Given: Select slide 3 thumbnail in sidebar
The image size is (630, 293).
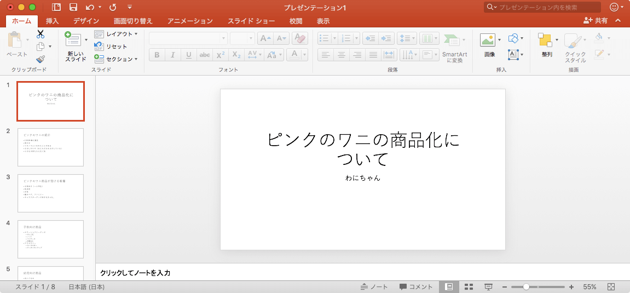Looking at the screenshot, I should click(x=50, y=193).
